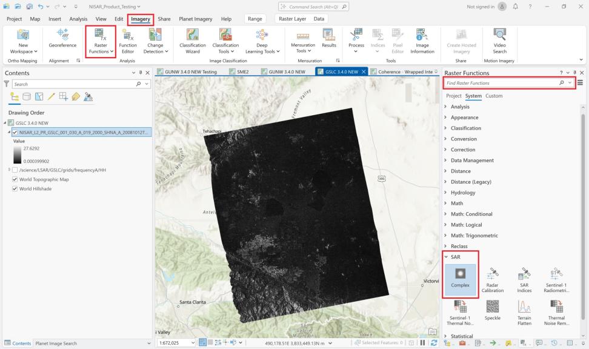Open Image Information tool
Image resolution: width=589 pixels, height=349 pixels.
(422, 41)
